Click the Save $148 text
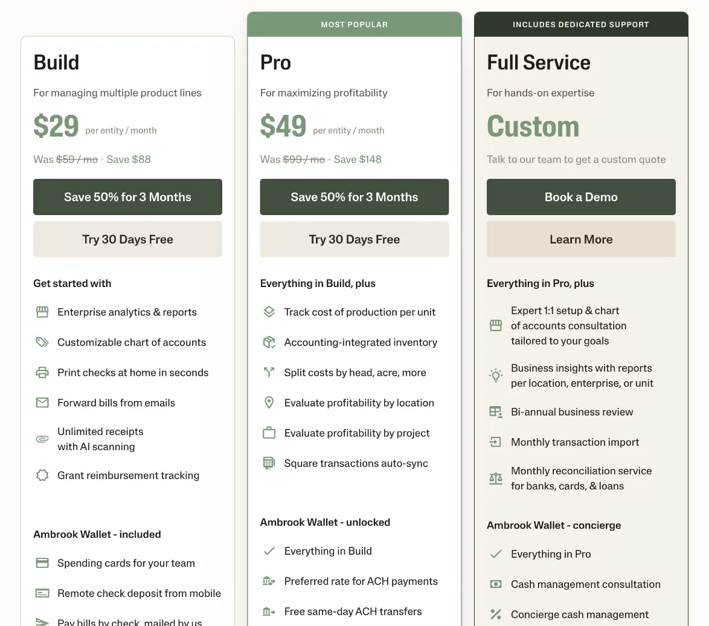This screenshot has width=709, height=626. 358,159
